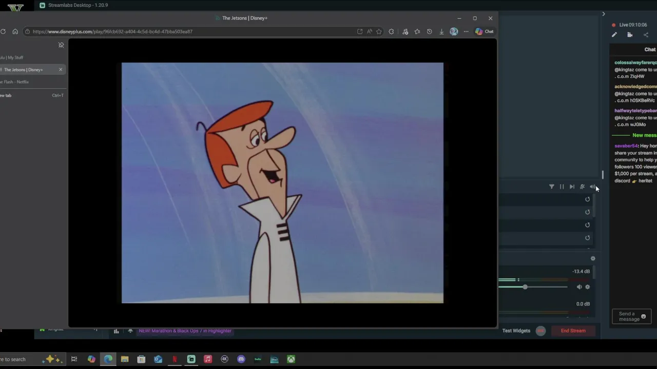Skip the current alert
657x369 pixels.
[572, 187]
